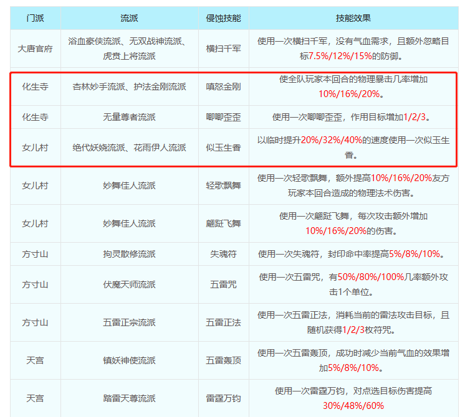The width and height of the screenshot is (465, 417).
Task: Select 女儿村 in the 轻歌飘舞 row
Action: [x=36, y=185]
